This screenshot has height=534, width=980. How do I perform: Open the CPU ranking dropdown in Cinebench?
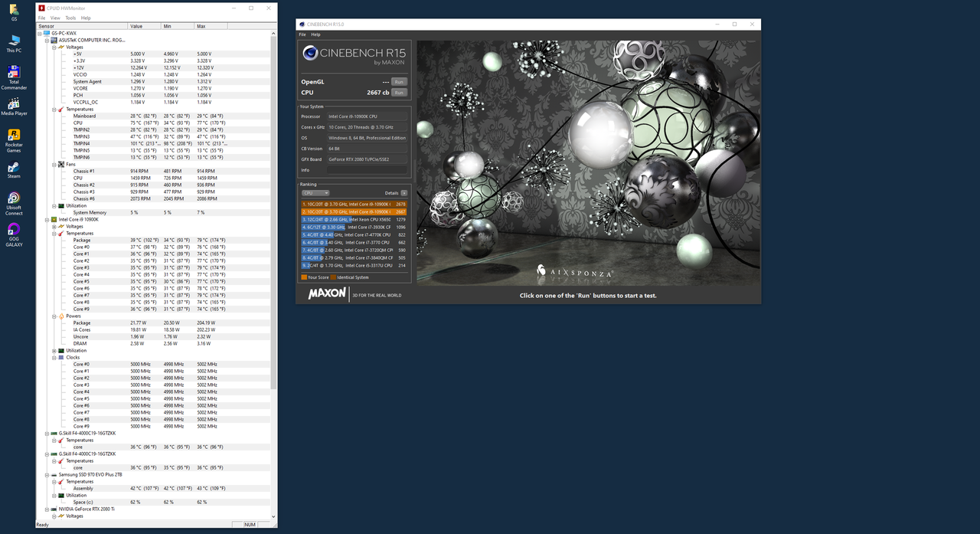point(315,193)
